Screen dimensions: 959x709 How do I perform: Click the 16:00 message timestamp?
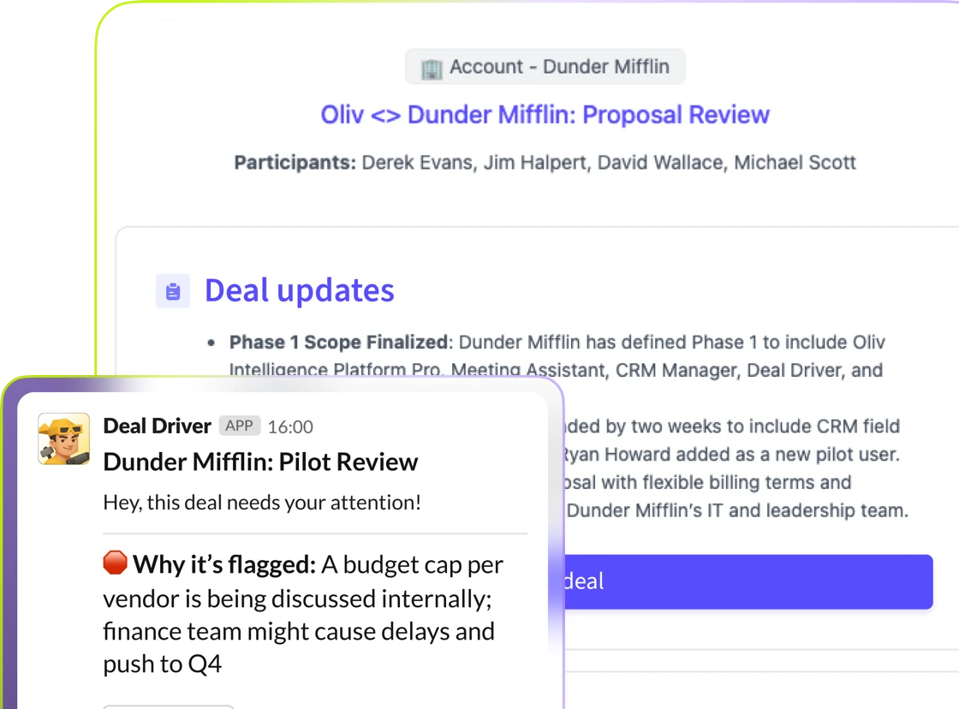coord(290,427)
